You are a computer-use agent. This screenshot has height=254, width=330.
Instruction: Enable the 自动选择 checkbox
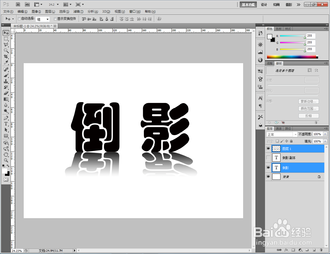[19, 19]
